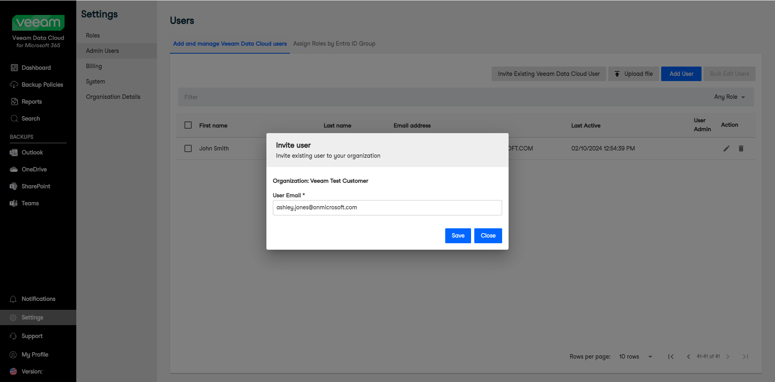Viewport: 775px width, 382px height.
Task: Sort by Last Active column header
Action: pyautogui.click(x=586, y=125)
